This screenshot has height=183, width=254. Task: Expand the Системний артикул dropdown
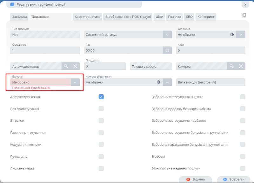pos(167,34)
